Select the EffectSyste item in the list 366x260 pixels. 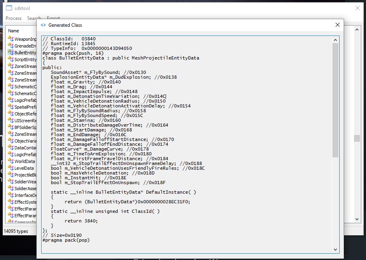pos(25,202)
